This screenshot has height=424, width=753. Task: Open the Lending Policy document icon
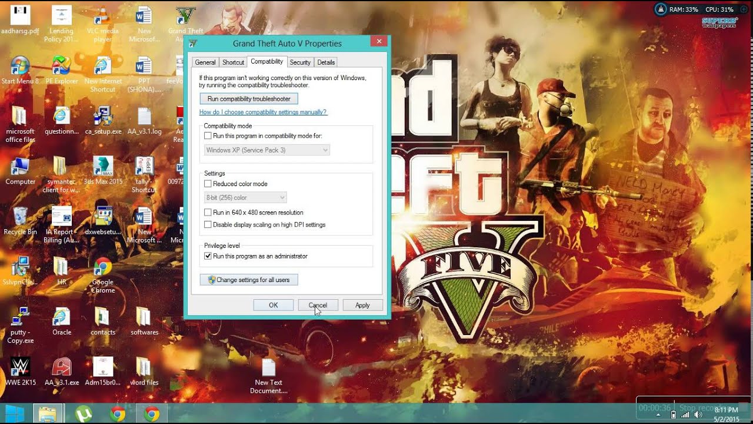click(x=62, y=24)
